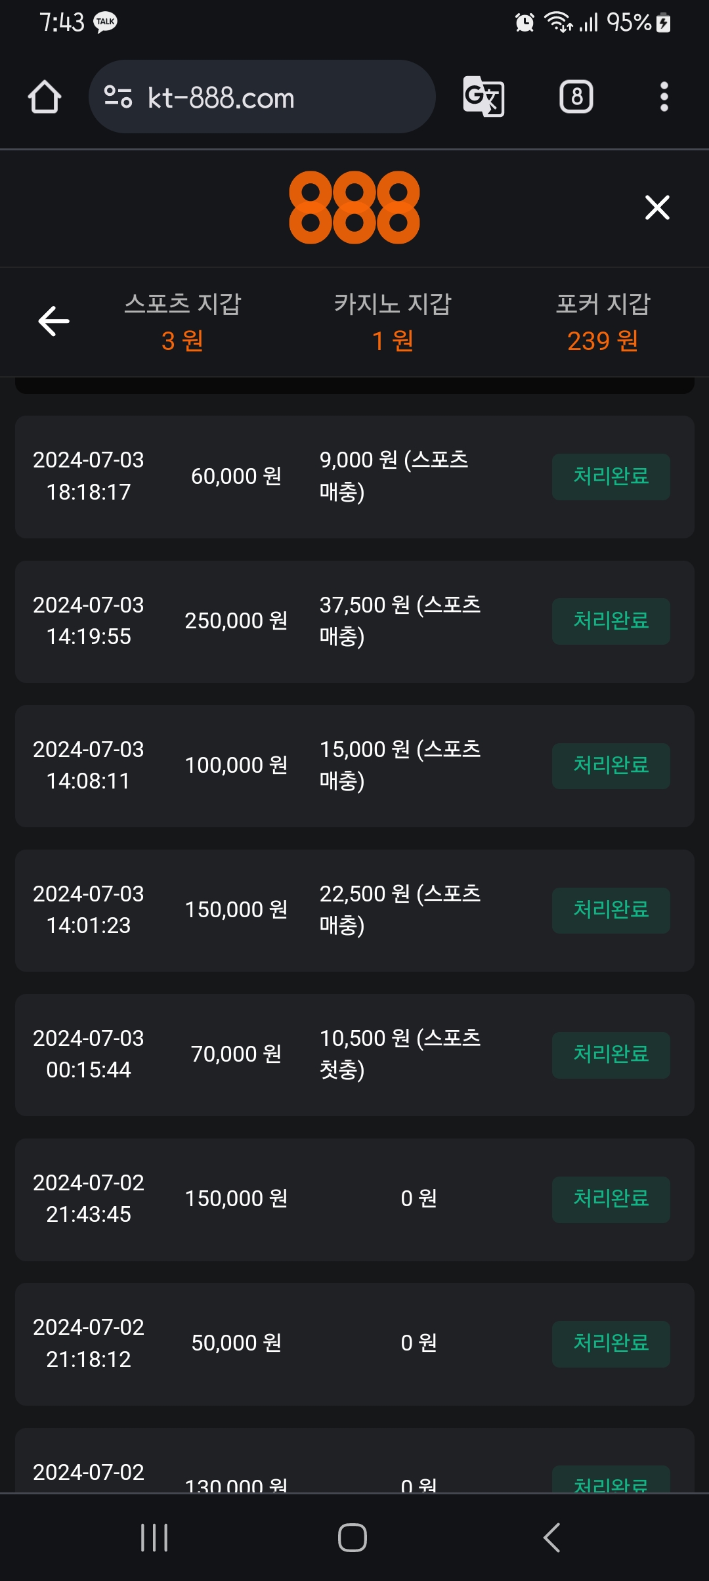
Task: Select the 카지노 지갑 wallet
Action: [x=393, y=322]
